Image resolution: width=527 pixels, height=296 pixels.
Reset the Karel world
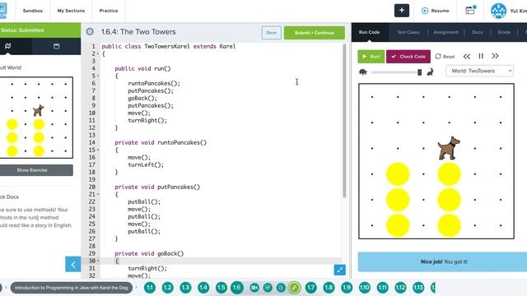[x=445, y=57]
